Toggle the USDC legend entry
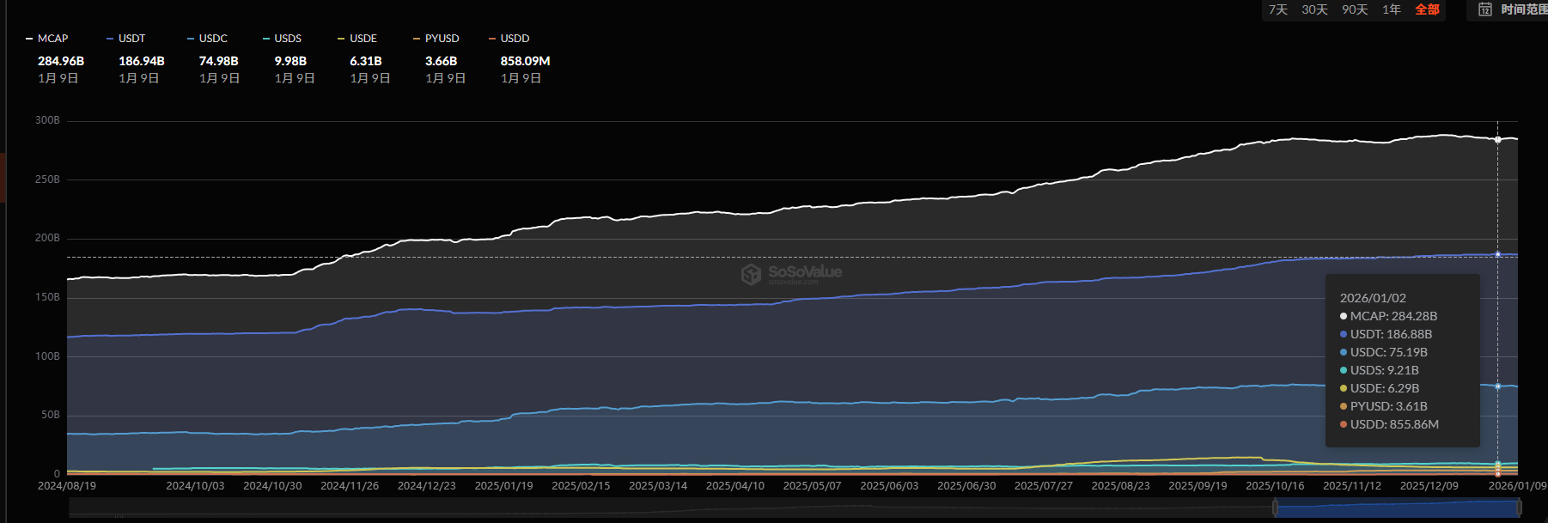1548x523 pixels. click(207, 39)
